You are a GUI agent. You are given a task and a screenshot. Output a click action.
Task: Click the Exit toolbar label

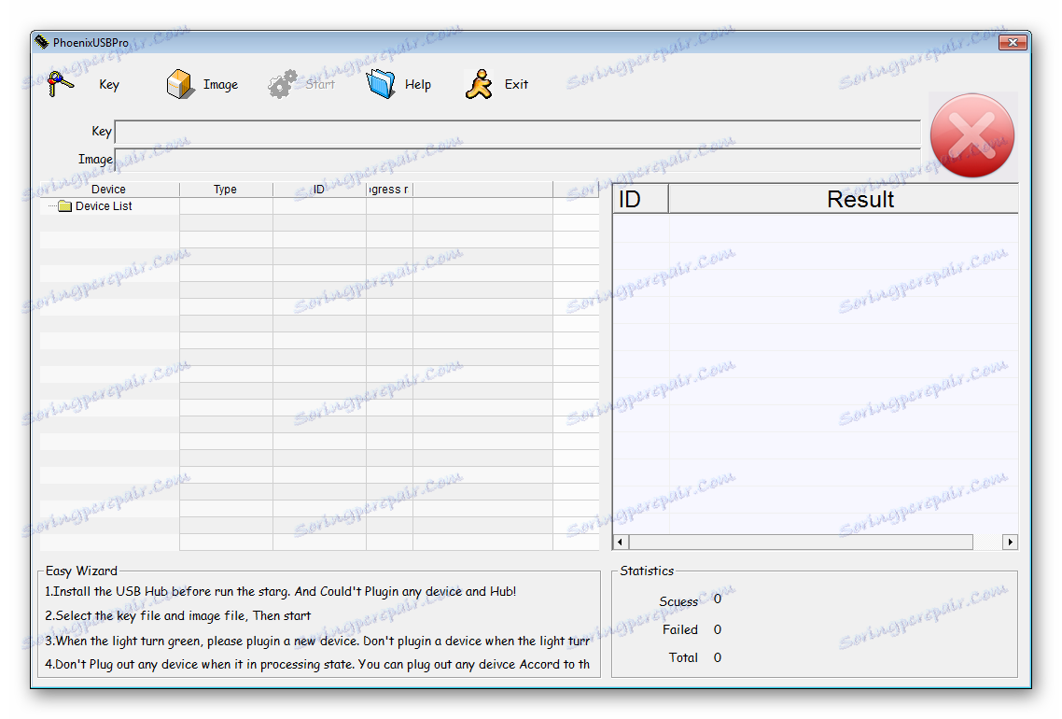click(x=516, y=85)
